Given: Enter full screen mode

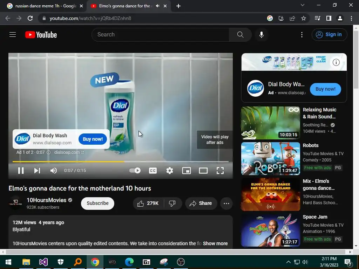Looking at the screenshot, I should 220,171.
